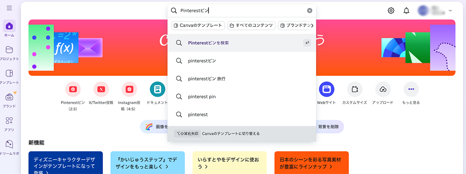
Task: Open Dream Lab in sidebar
Action: tap(9, 147)
